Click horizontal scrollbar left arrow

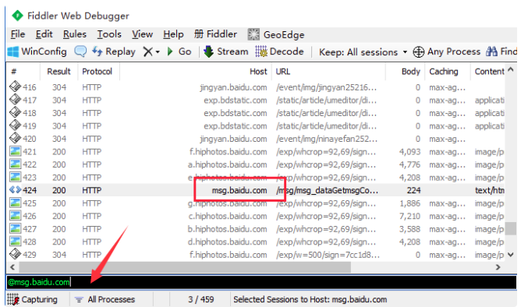[x=12, y=267]
